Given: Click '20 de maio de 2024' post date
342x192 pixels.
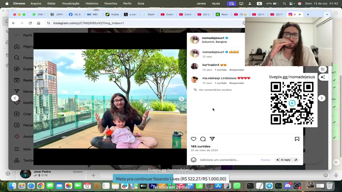Looking at the screenshot, I should click(204, 150).
